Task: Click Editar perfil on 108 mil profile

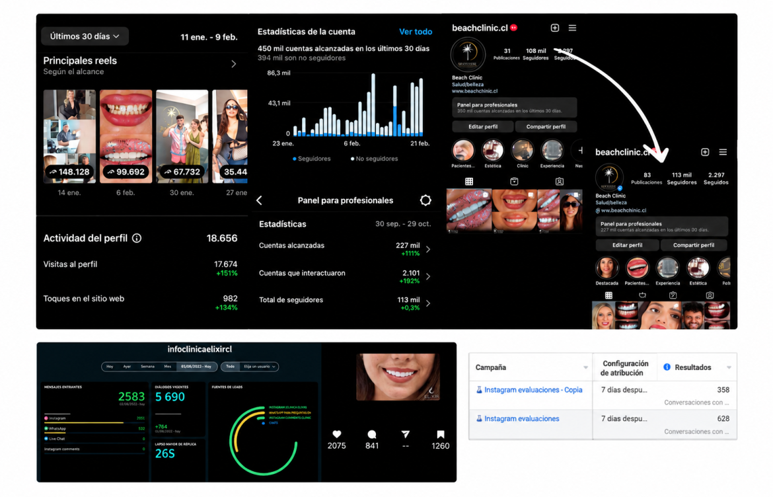Action: point(483,127)
